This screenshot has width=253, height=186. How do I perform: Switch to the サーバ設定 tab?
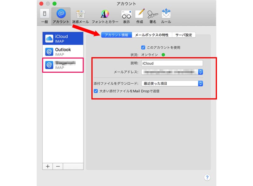[184, 35]
